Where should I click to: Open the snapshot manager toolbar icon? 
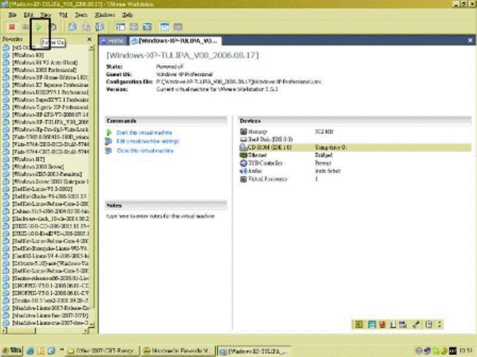[100, 27]
